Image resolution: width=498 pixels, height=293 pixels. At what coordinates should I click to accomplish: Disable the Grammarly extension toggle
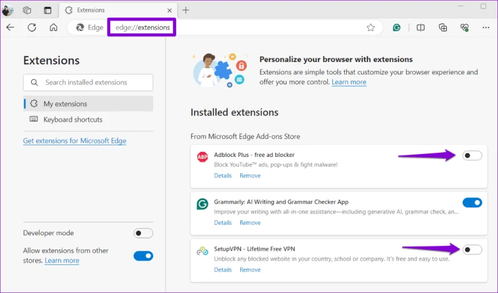(x=472, y=202)
